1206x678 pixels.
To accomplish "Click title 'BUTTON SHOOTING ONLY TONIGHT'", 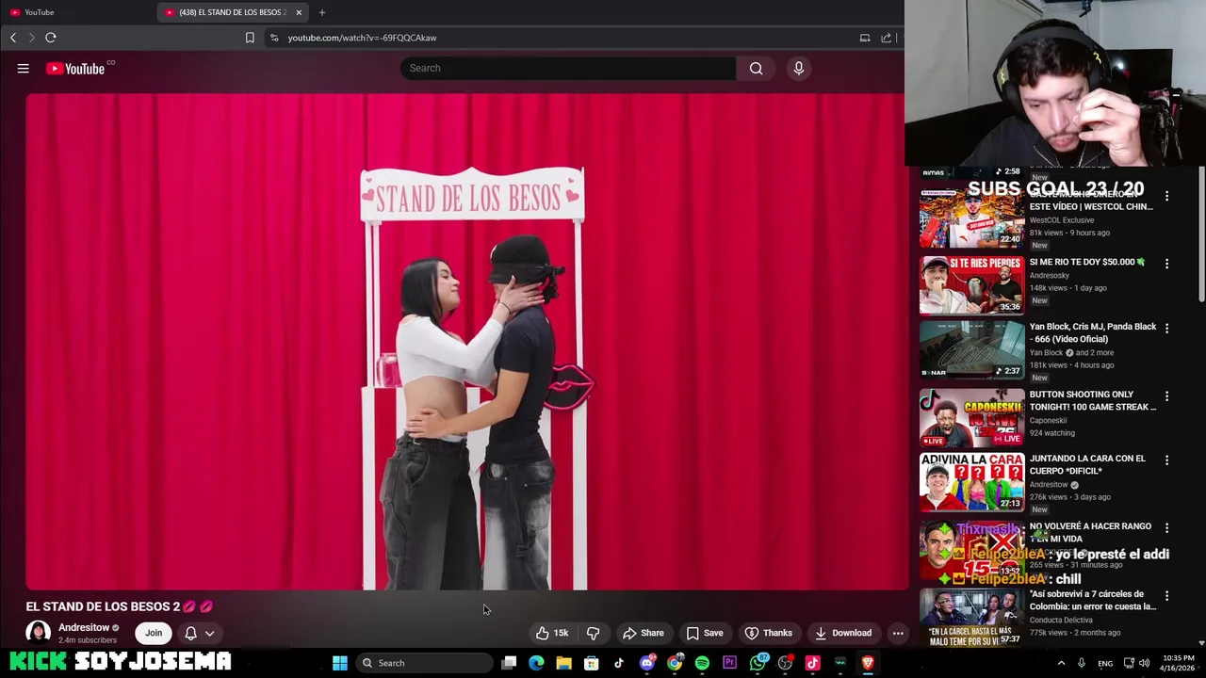I will 1092,400.
